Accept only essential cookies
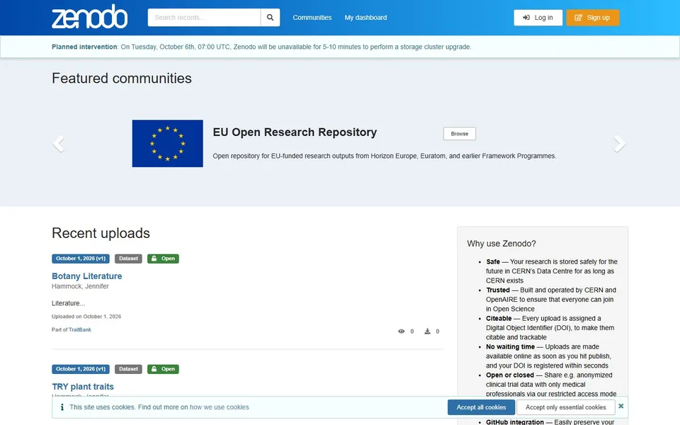This screenshot has width=680, height=425. pos(565,407)
